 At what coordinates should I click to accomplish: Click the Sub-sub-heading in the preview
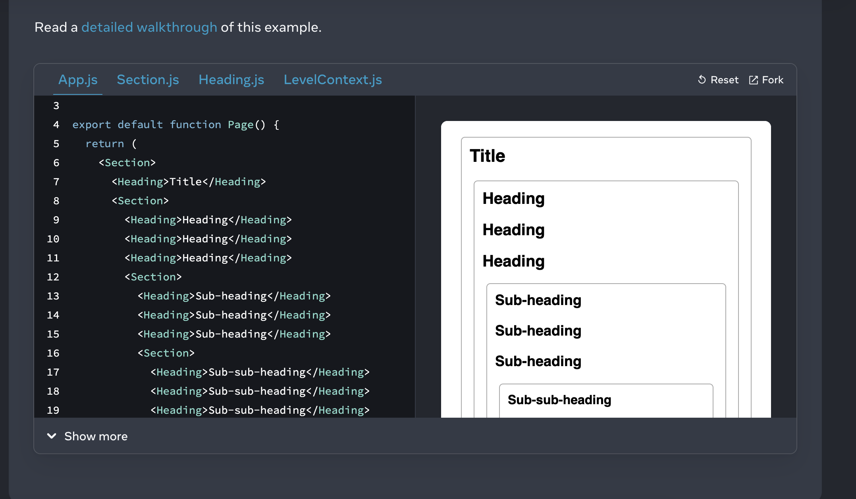559,400
